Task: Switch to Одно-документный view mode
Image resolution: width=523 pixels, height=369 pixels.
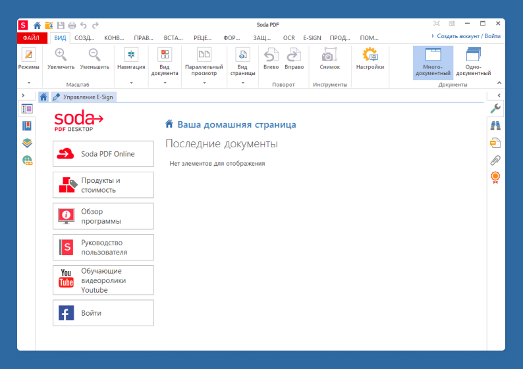Action: click(474, 62)
